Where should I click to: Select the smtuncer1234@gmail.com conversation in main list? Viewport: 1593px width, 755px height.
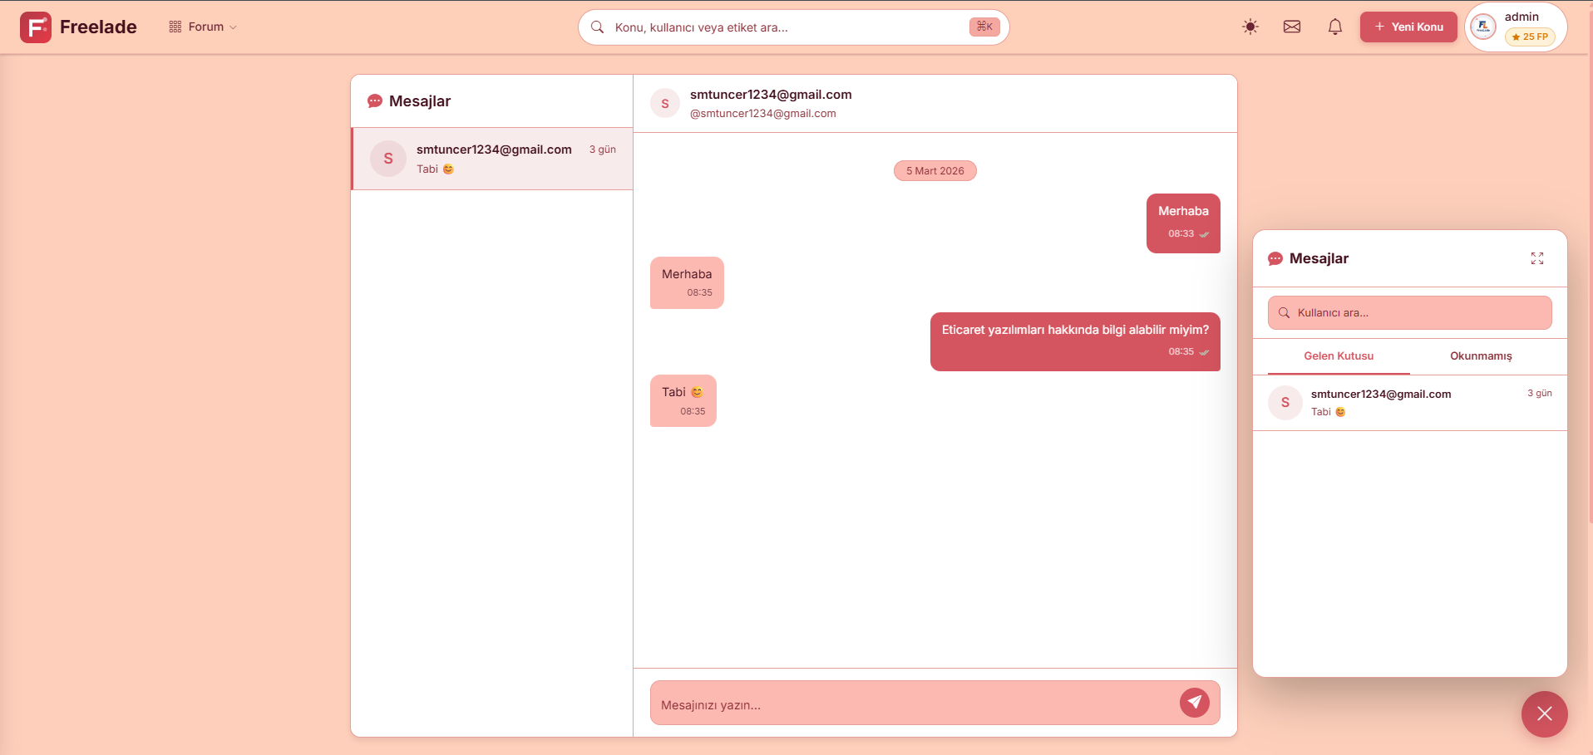492,159
